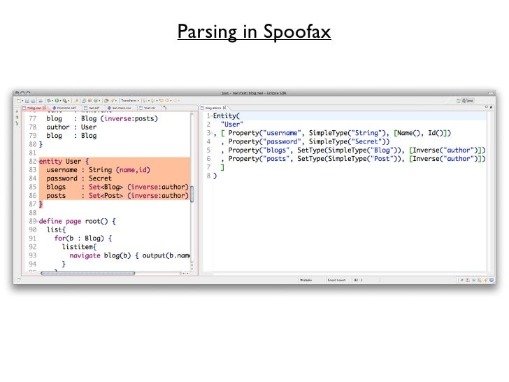Image resolution: width=509 pixels, height=382 pixels.
Task: Click the Save toolbar icon
Action: click(27, 101)
